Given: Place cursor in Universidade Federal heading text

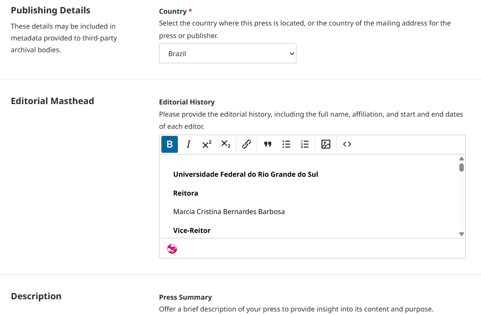Looking at the screenshot, I should (x=245, y=174).
